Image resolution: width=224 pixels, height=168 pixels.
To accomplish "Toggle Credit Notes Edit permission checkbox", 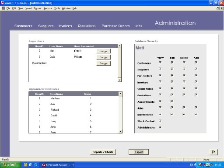I will click(x=172, y=88).
